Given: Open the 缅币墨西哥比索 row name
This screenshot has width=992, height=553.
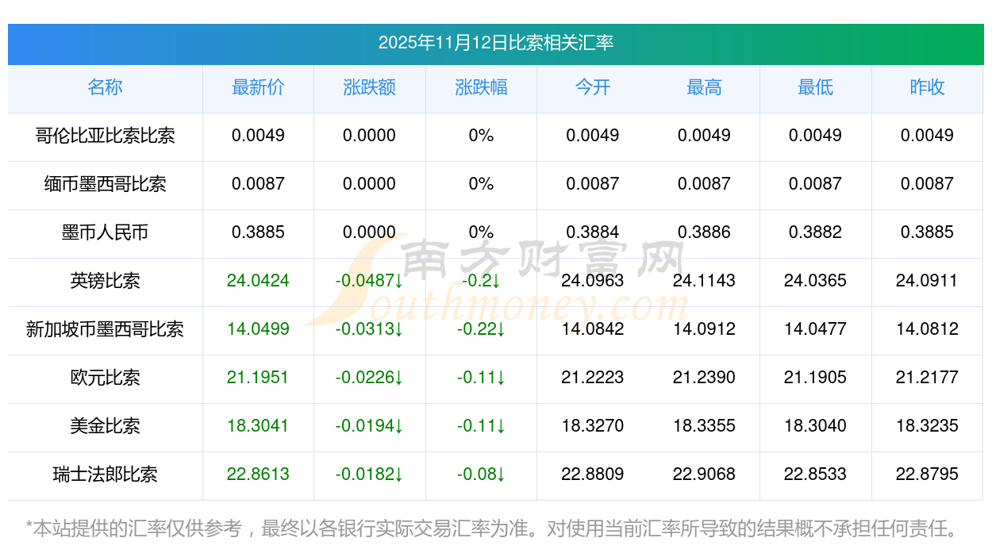Looking at the screenshot, I should pos(105,184).
